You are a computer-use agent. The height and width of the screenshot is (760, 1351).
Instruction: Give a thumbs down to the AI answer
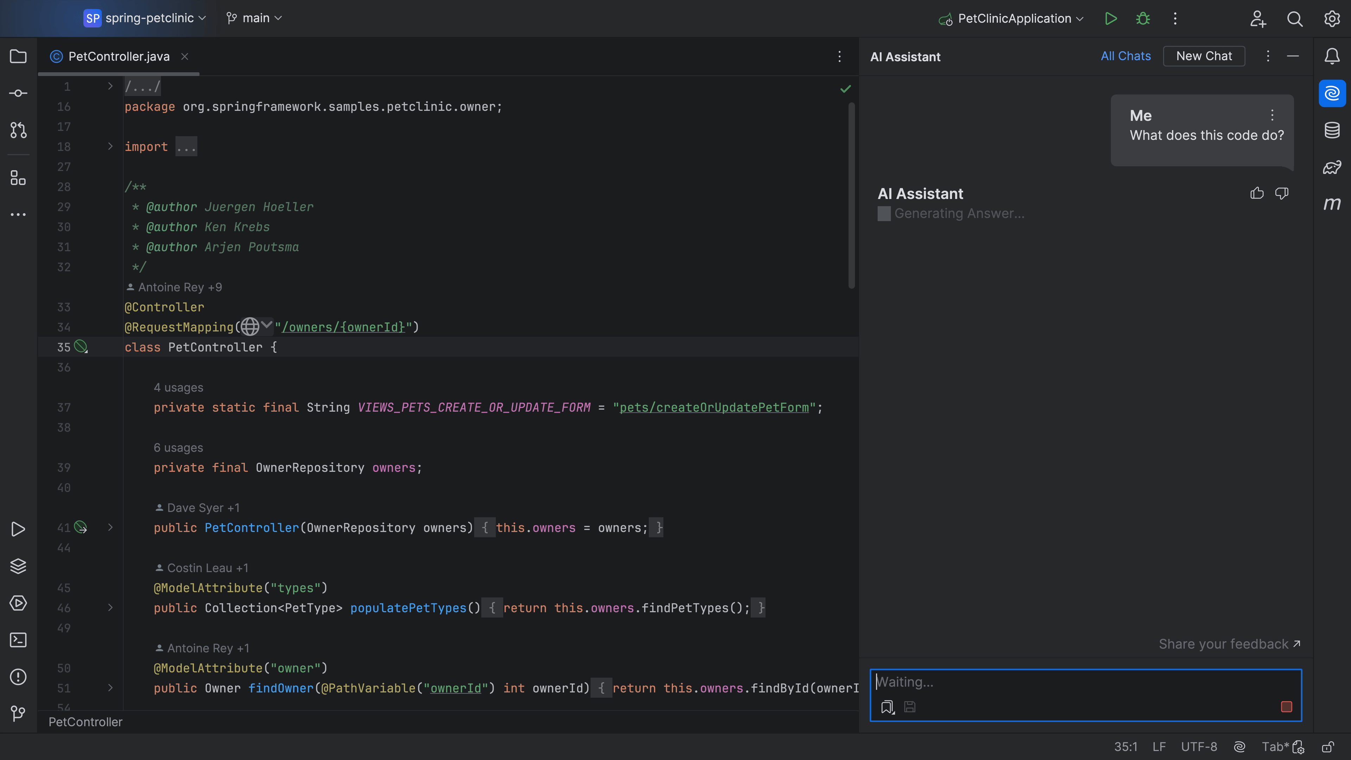[1282, 193]
